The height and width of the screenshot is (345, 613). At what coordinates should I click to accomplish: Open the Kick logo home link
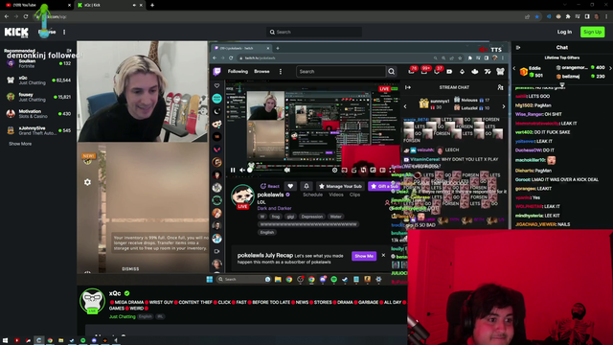pos(16,32)
